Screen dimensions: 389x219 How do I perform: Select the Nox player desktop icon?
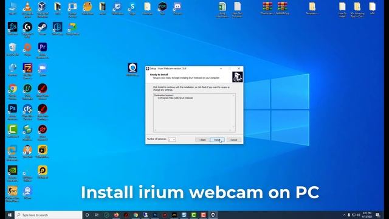pyautogui.click(x=162, y=9)
